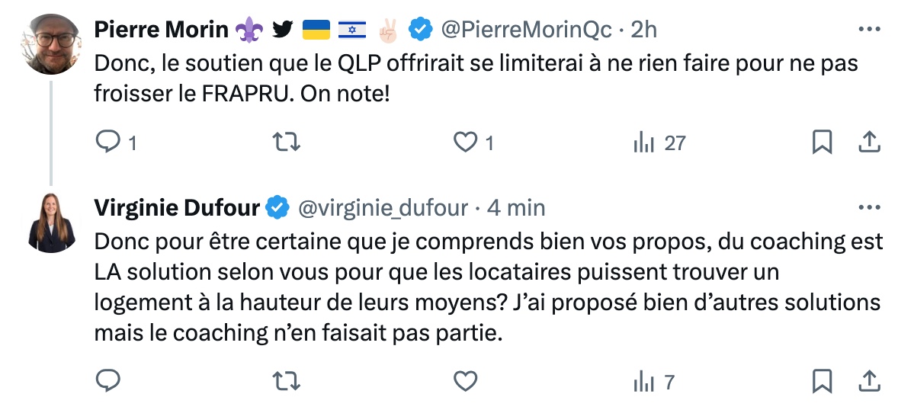Like Pierre Morin's tweet
Screen dimensions: 898x410
[474, 142]
